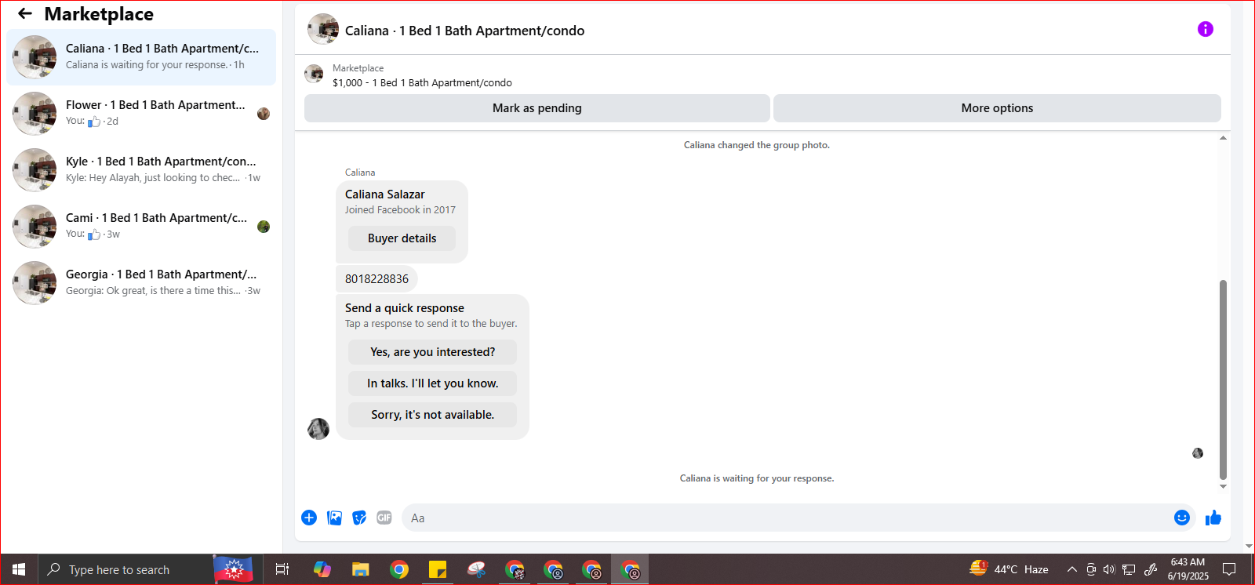The height and width of the screenshot is (585, 1255).
Task: Click the message input field
Action: pos(798,518)
